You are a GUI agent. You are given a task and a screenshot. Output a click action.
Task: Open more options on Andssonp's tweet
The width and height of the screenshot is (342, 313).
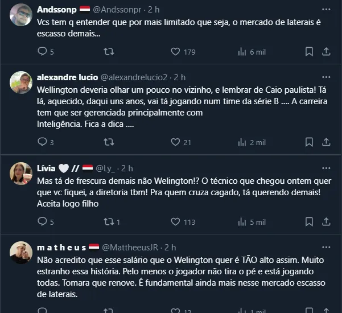(325, 10)
